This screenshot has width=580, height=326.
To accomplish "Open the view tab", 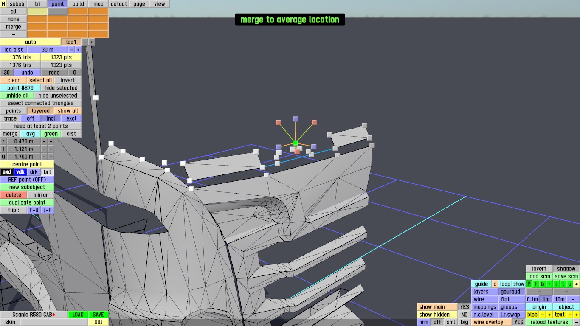I will click(x=160, y=4).
